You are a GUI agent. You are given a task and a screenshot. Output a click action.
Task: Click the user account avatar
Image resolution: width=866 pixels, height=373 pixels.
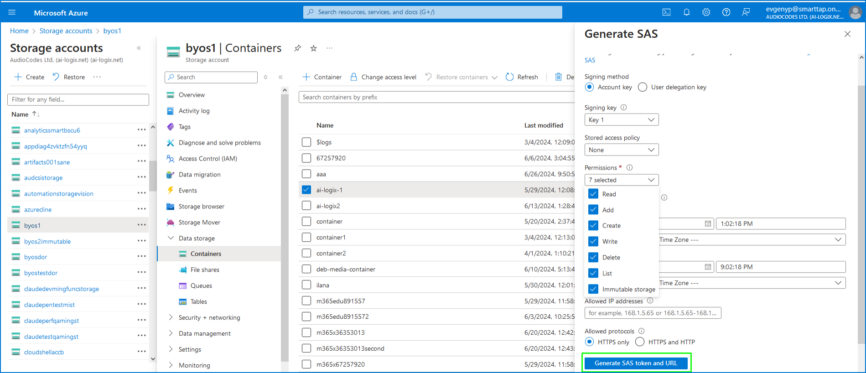click(x=855, y=12)
